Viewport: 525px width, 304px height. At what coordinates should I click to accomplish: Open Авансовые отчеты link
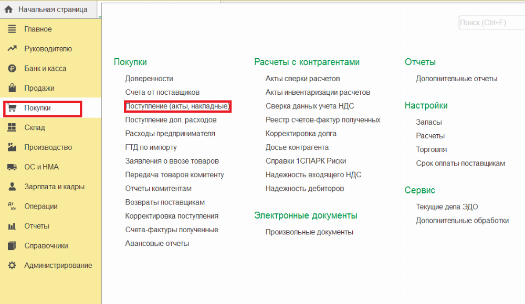[x=157, y=243]
